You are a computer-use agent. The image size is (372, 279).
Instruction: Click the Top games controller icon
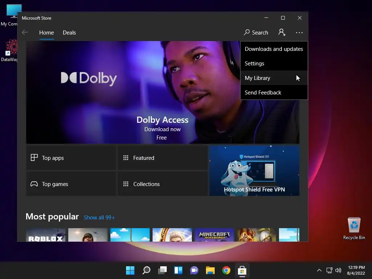point(34,184)
